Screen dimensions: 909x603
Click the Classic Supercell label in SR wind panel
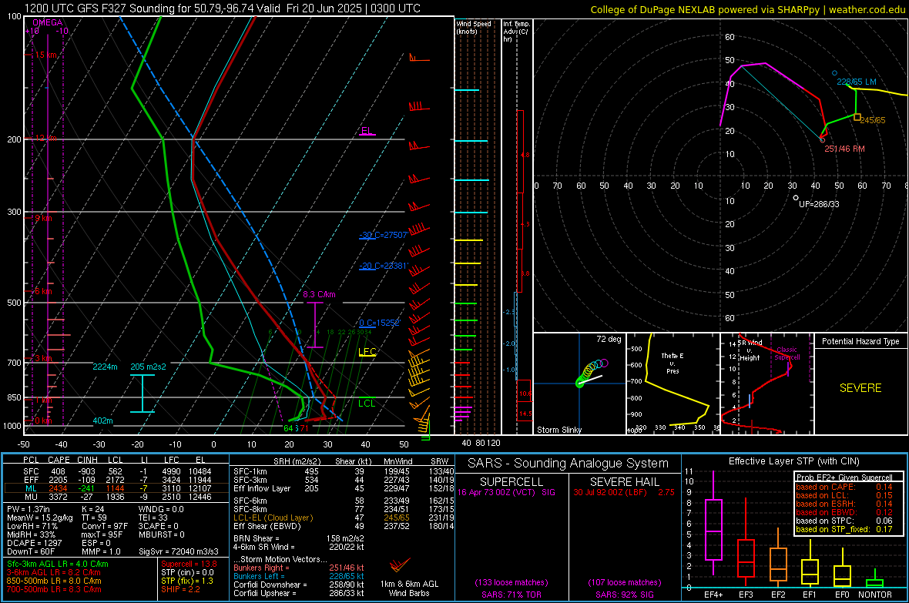point(787,353)
